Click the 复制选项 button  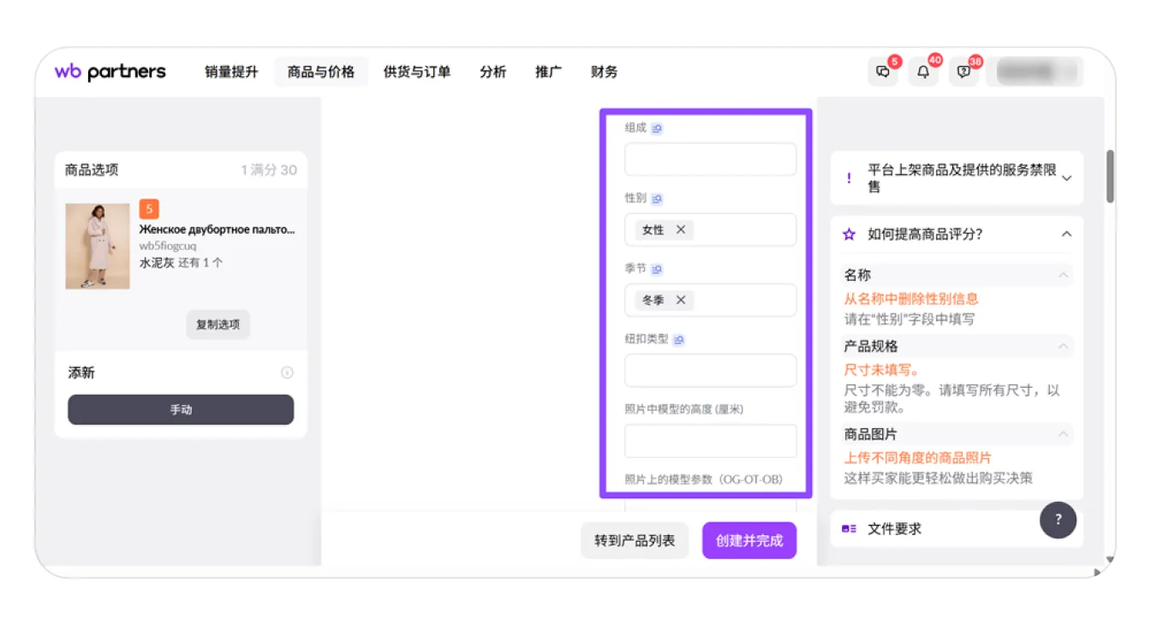(x=218, y=324)
